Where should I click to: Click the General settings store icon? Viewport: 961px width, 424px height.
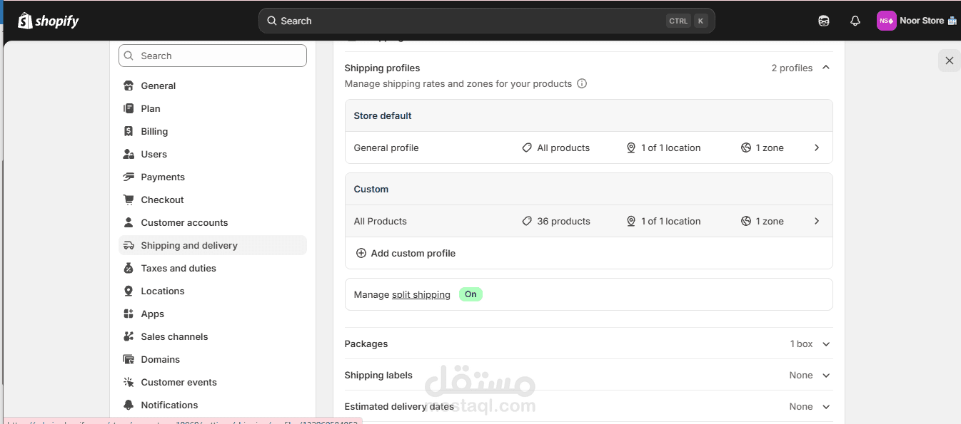(129, 86)
